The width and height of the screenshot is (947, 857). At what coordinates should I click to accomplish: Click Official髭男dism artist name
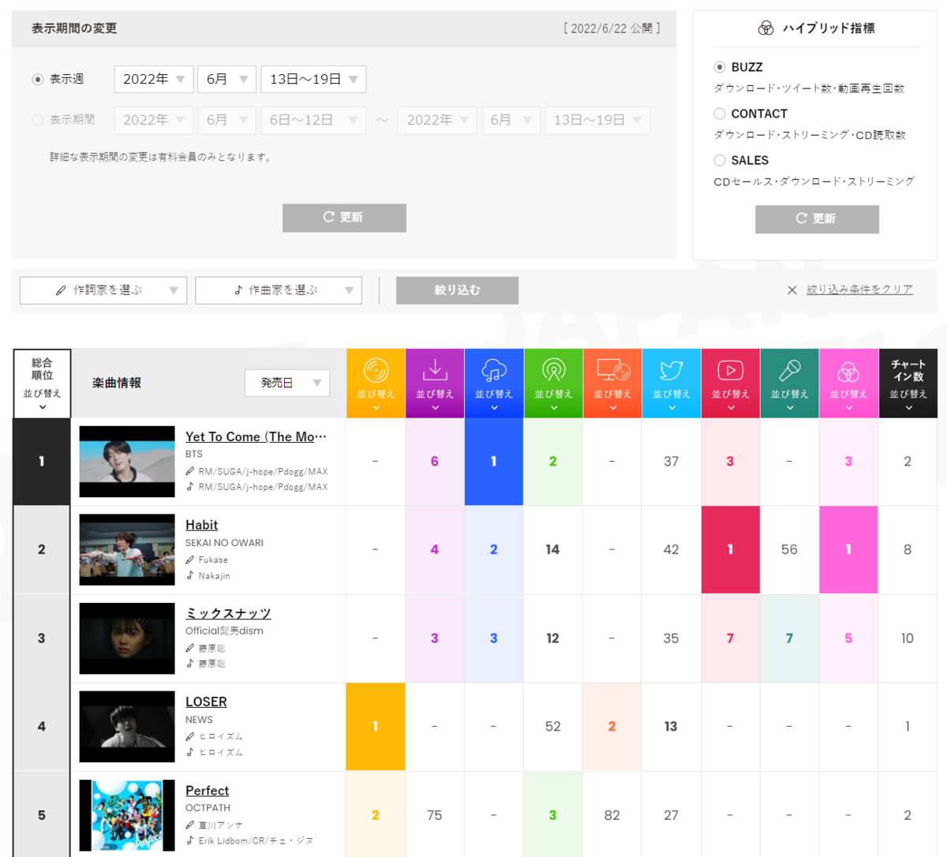pos(224,631)
